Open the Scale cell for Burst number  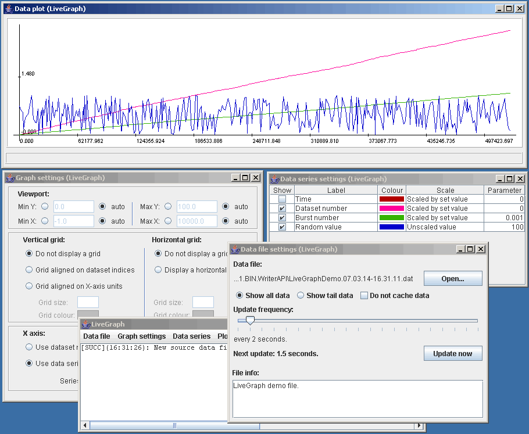pos(445,218)
